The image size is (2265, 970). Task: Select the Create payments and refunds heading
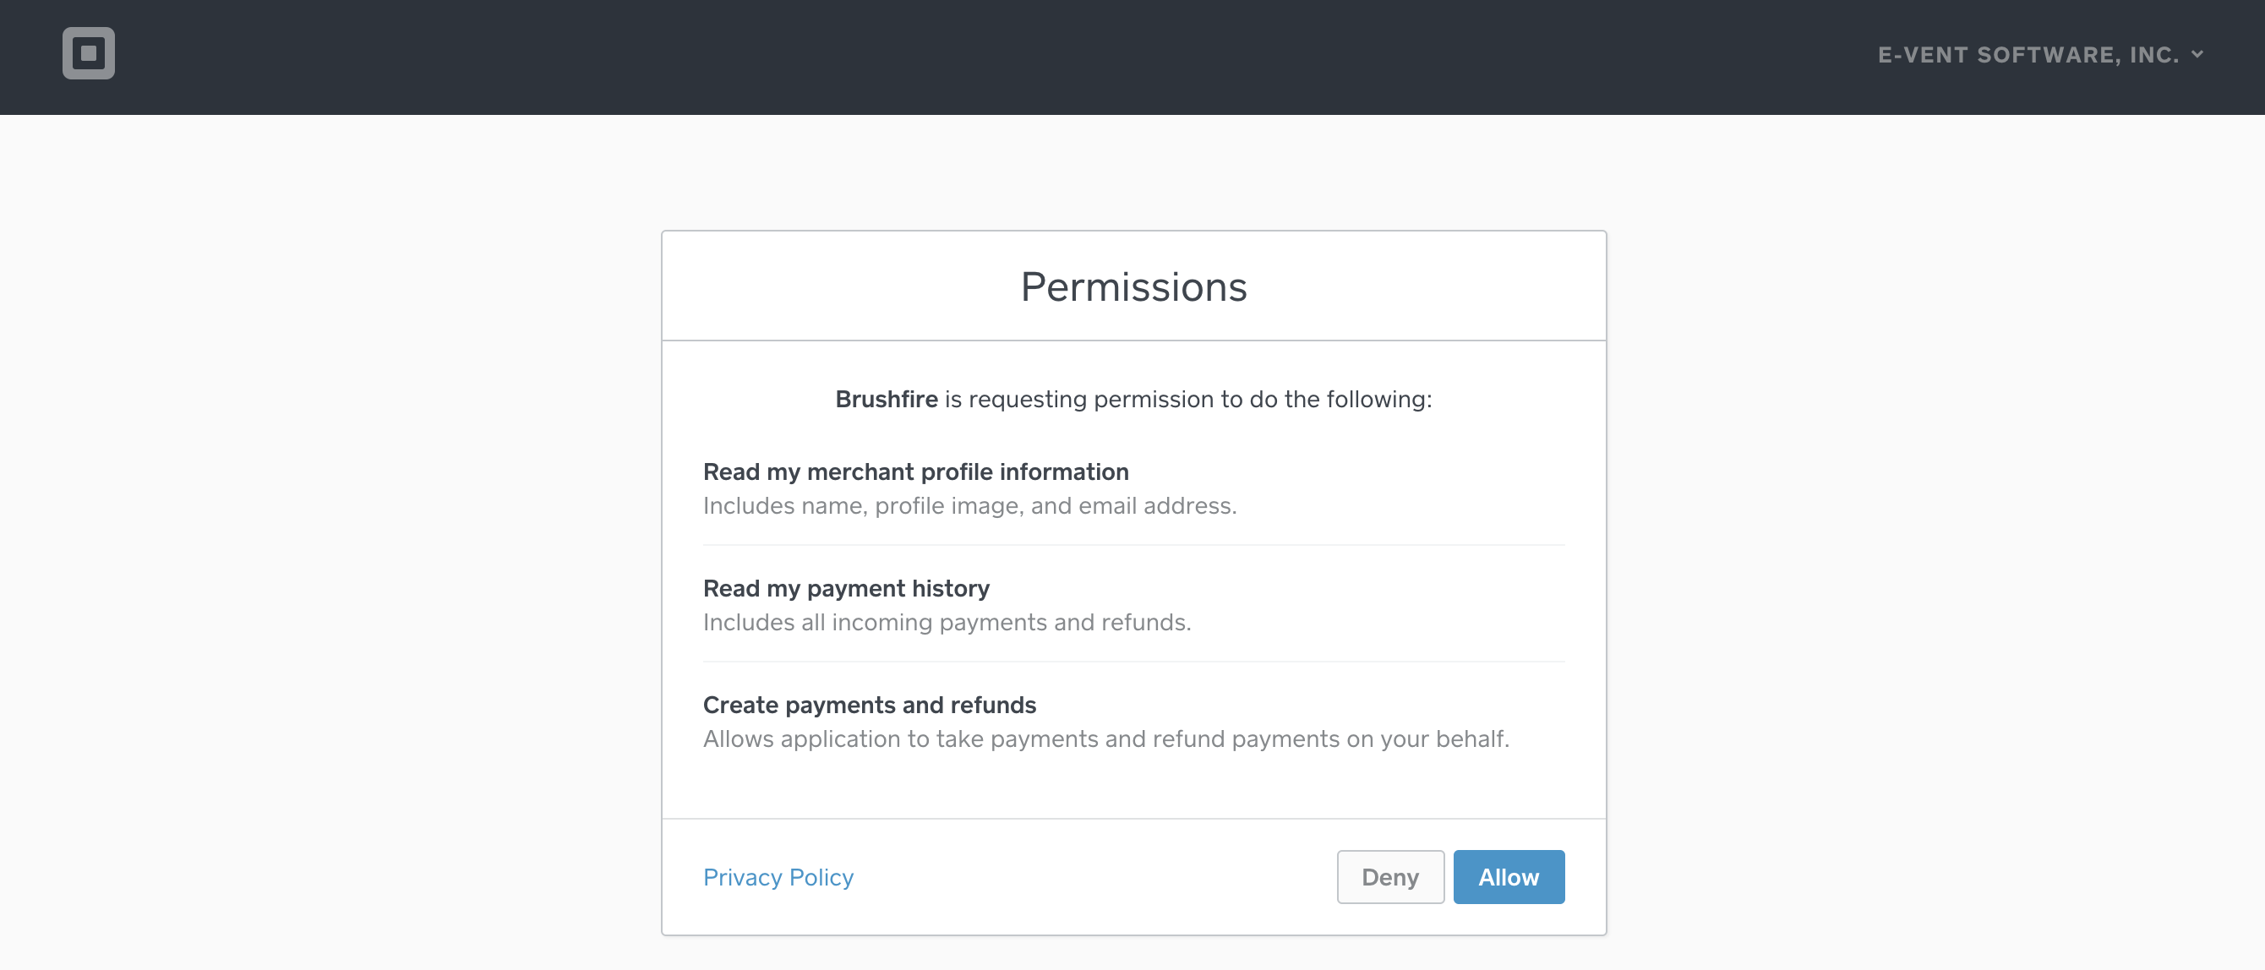coord(869,705)
